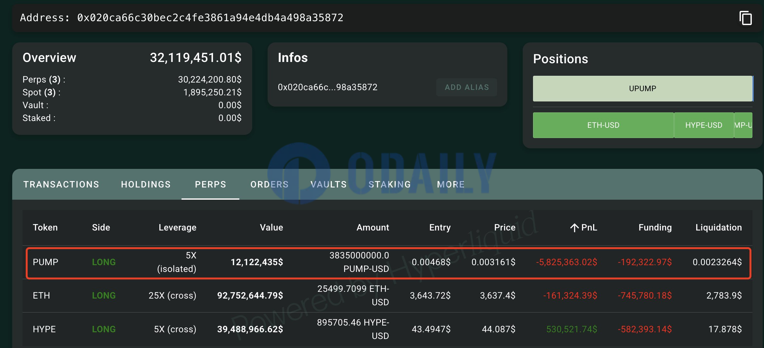This screenshot has height=348, width=764.
Task: Sort table by Amount column header
Action: tap(373, 228)
